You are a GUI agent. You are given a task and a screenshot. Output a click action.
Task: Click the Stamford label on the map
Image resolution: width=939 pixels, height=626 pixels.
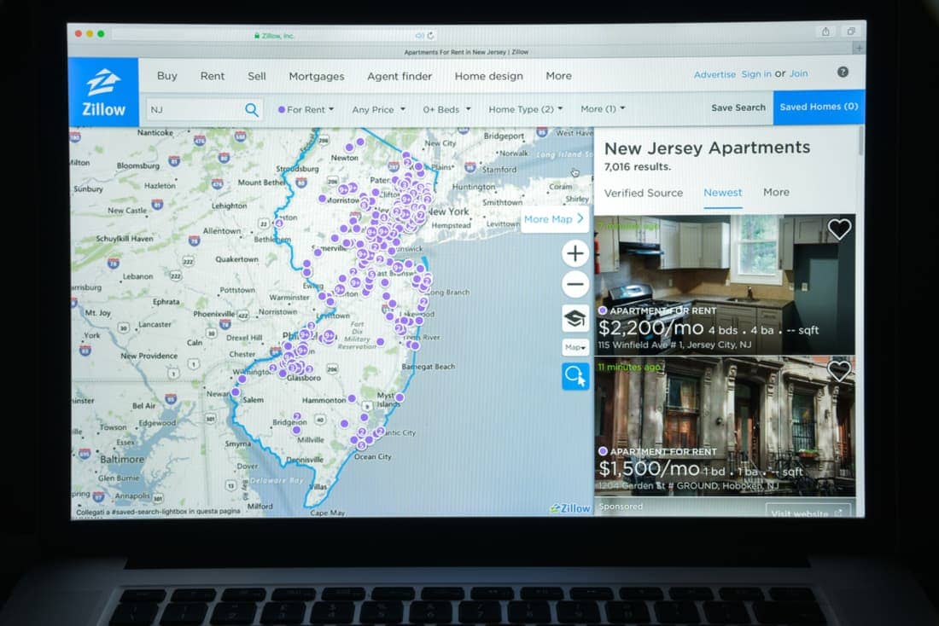tap(499, 170)
